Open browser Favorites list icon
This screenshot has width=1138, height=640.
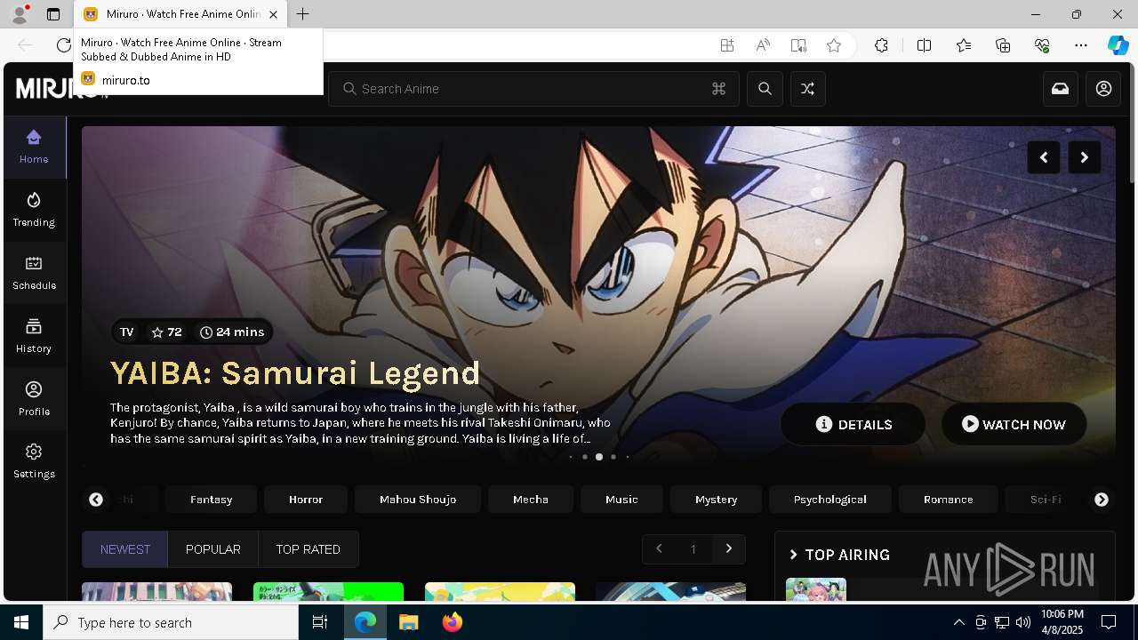(x=964, y=45)
